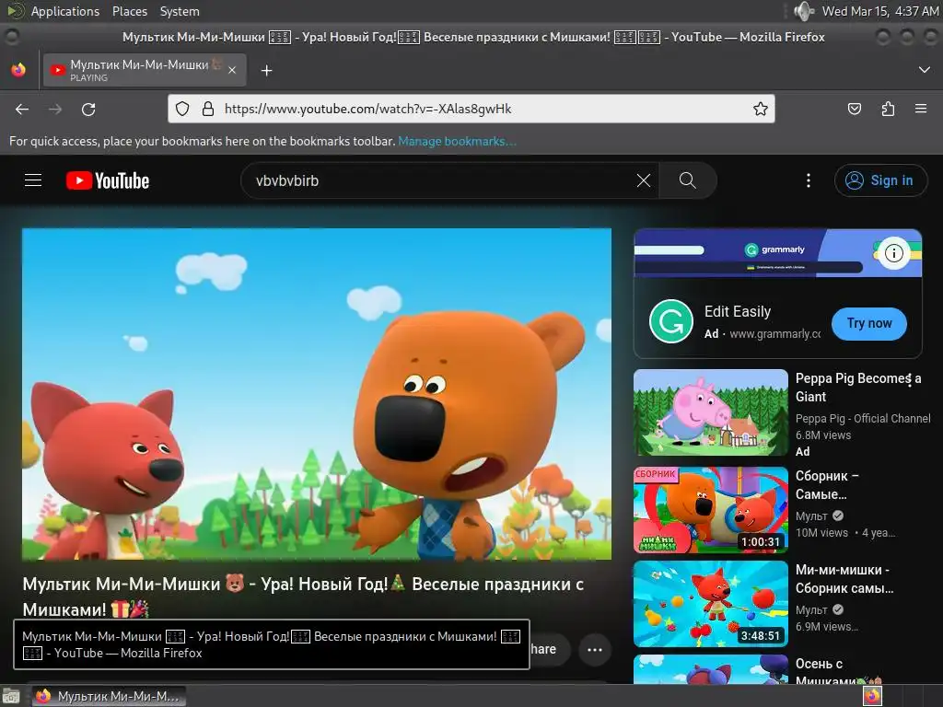Open YouTube settings three-dot menu
943x707 pixels.
[x=809, y=180]
